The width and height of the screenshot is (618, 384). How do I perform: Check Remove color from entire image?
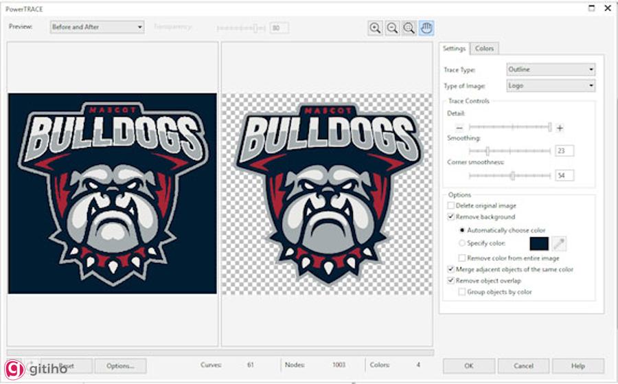tap(462, 258)
